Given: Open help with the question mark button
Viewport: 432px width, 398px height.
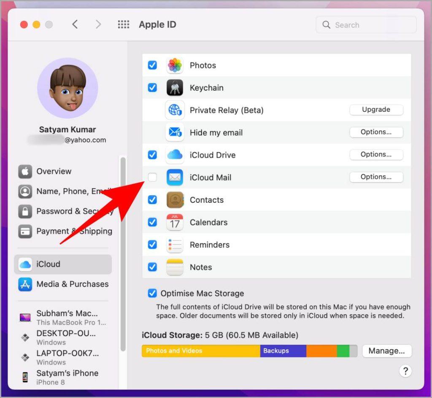Looking at the screenshot, I should pyautogui.click(x=405, y=371).
